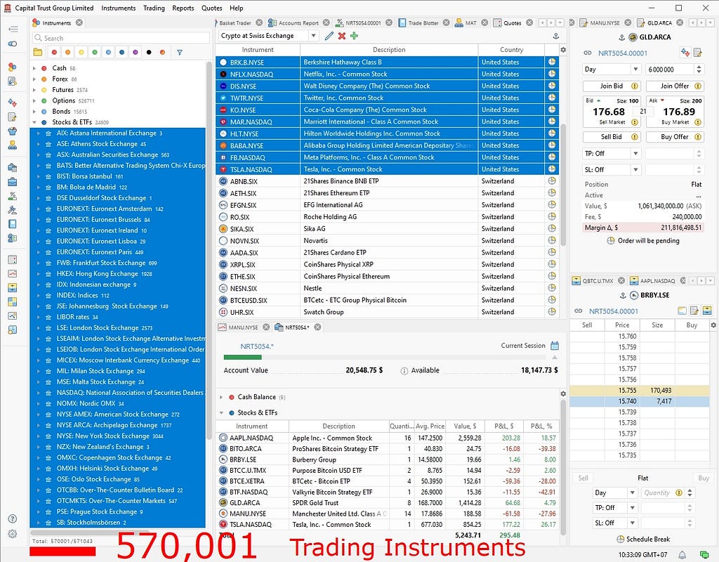Click the NRT5054.00001 account link in BRBY.LSE panel
The width and height of the screenshot is (719, 562).
click(x=613, y=311)
